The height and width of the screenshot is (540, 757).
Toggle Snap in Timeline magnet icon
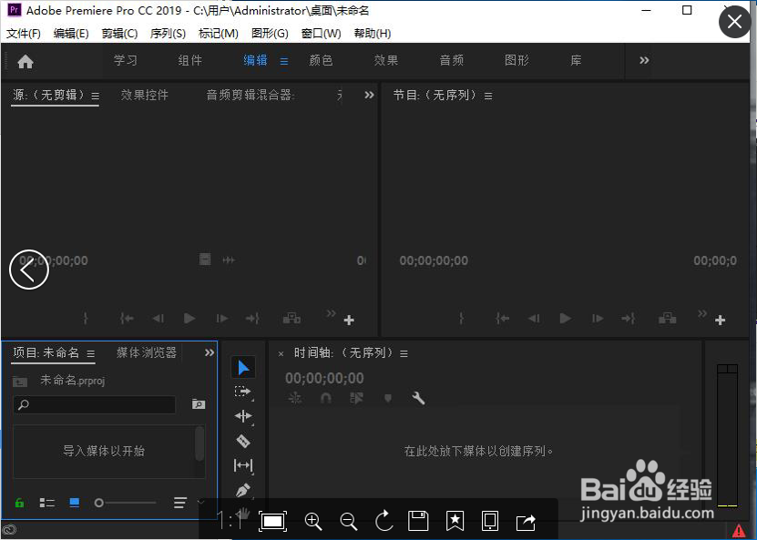[326, 398]
